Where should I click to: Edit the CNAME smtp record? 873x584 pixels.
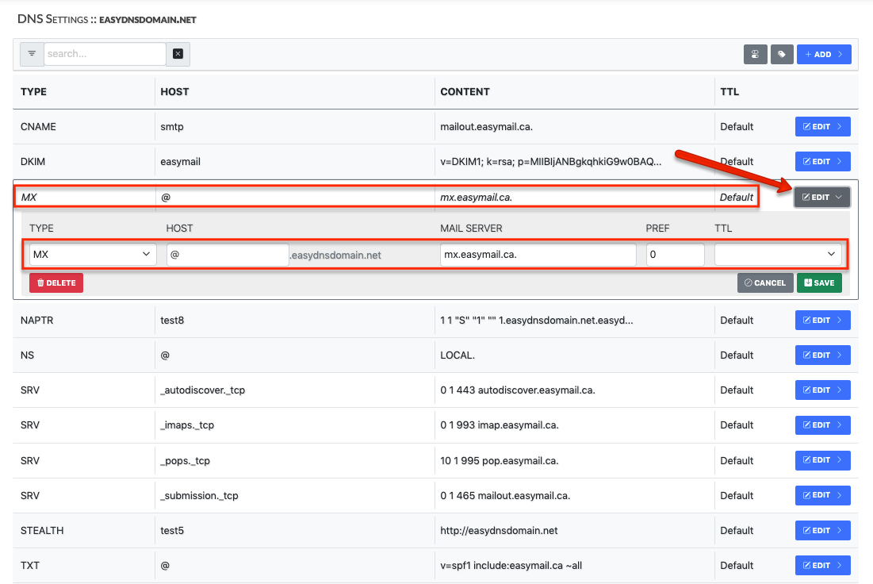point(822,126)
